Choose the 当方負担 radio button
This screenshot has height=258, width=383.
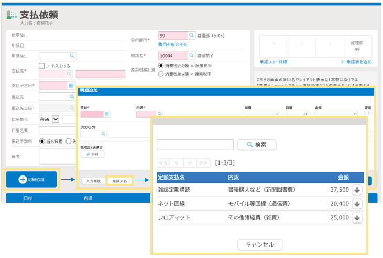click(x=42, y=142)
